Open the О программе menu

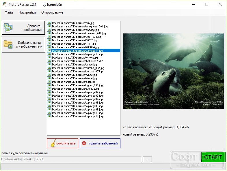52,12
